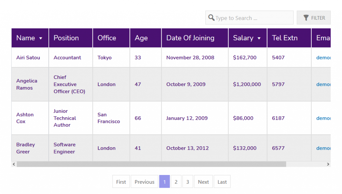Screen dimensions: 342x194
Task: Click inside the Type to Search field
Action: click(249, 18)
